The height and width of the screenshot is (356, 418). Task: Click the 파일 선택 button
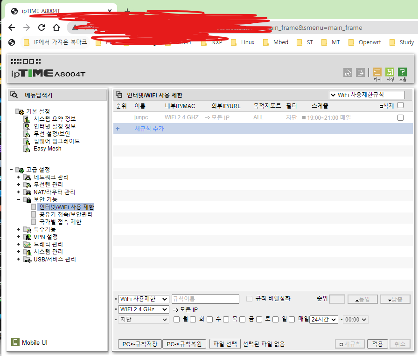click(x=225, y=344)
